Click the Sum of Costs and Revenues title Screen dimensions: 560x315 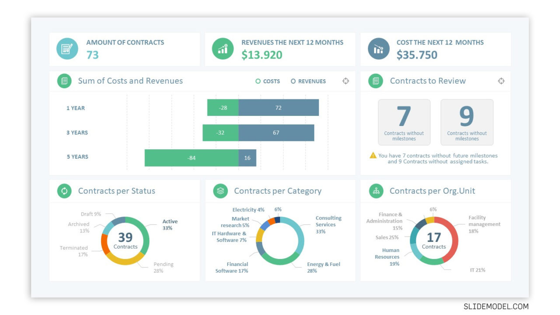click(x=130, y=81)
